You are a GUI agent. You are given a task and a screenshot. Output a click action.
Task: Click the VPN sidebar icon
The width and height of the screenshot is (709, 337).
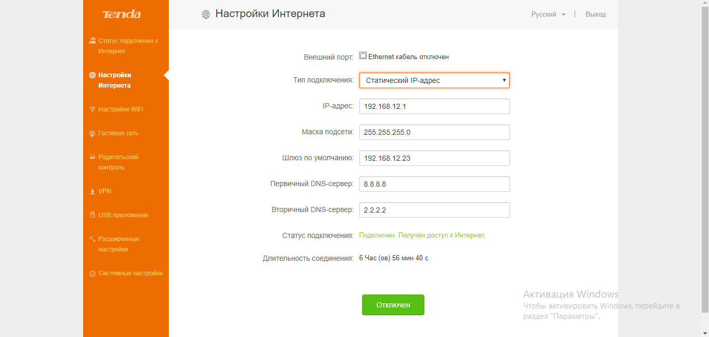point(92,191)
